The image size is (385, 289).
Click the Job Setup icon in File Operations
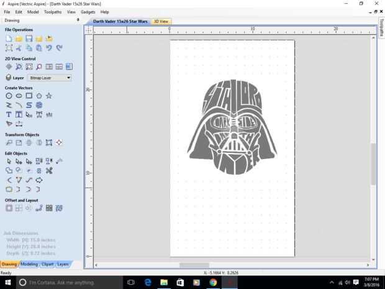tap(9, 48)
